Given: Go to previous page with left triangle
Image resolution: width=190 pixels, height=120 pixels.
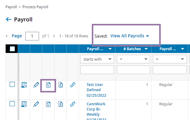Looking at the screenshot, I should click(x=6, y=36).
